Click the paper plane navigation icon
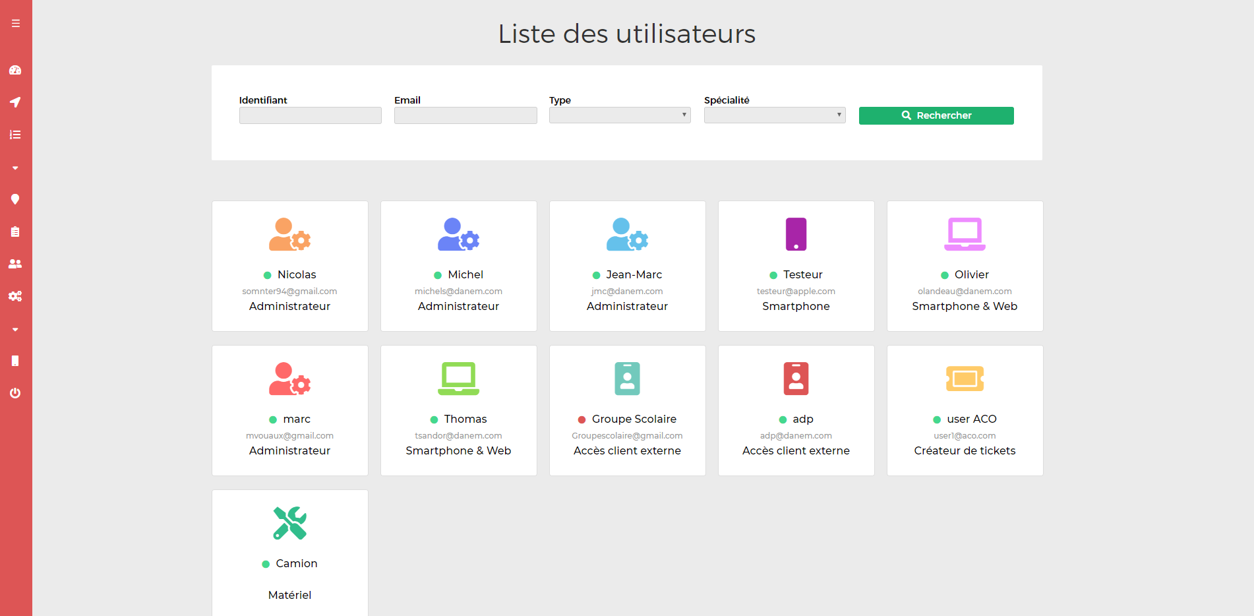The height and width of the screenshot is (616, 1254). point(15,102)
